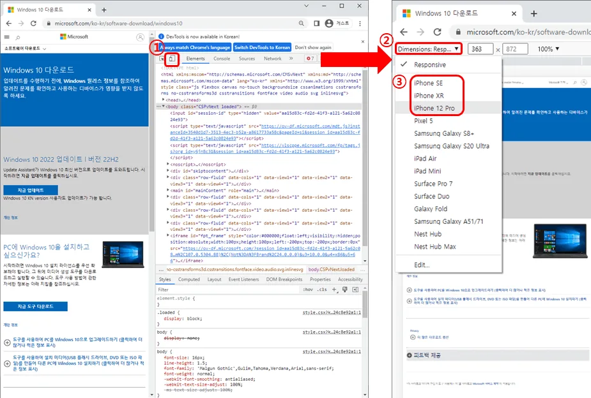Click Always match Chrome's language button
The height and width of the screenshot is (398, 591).
(x=195, y=47)
